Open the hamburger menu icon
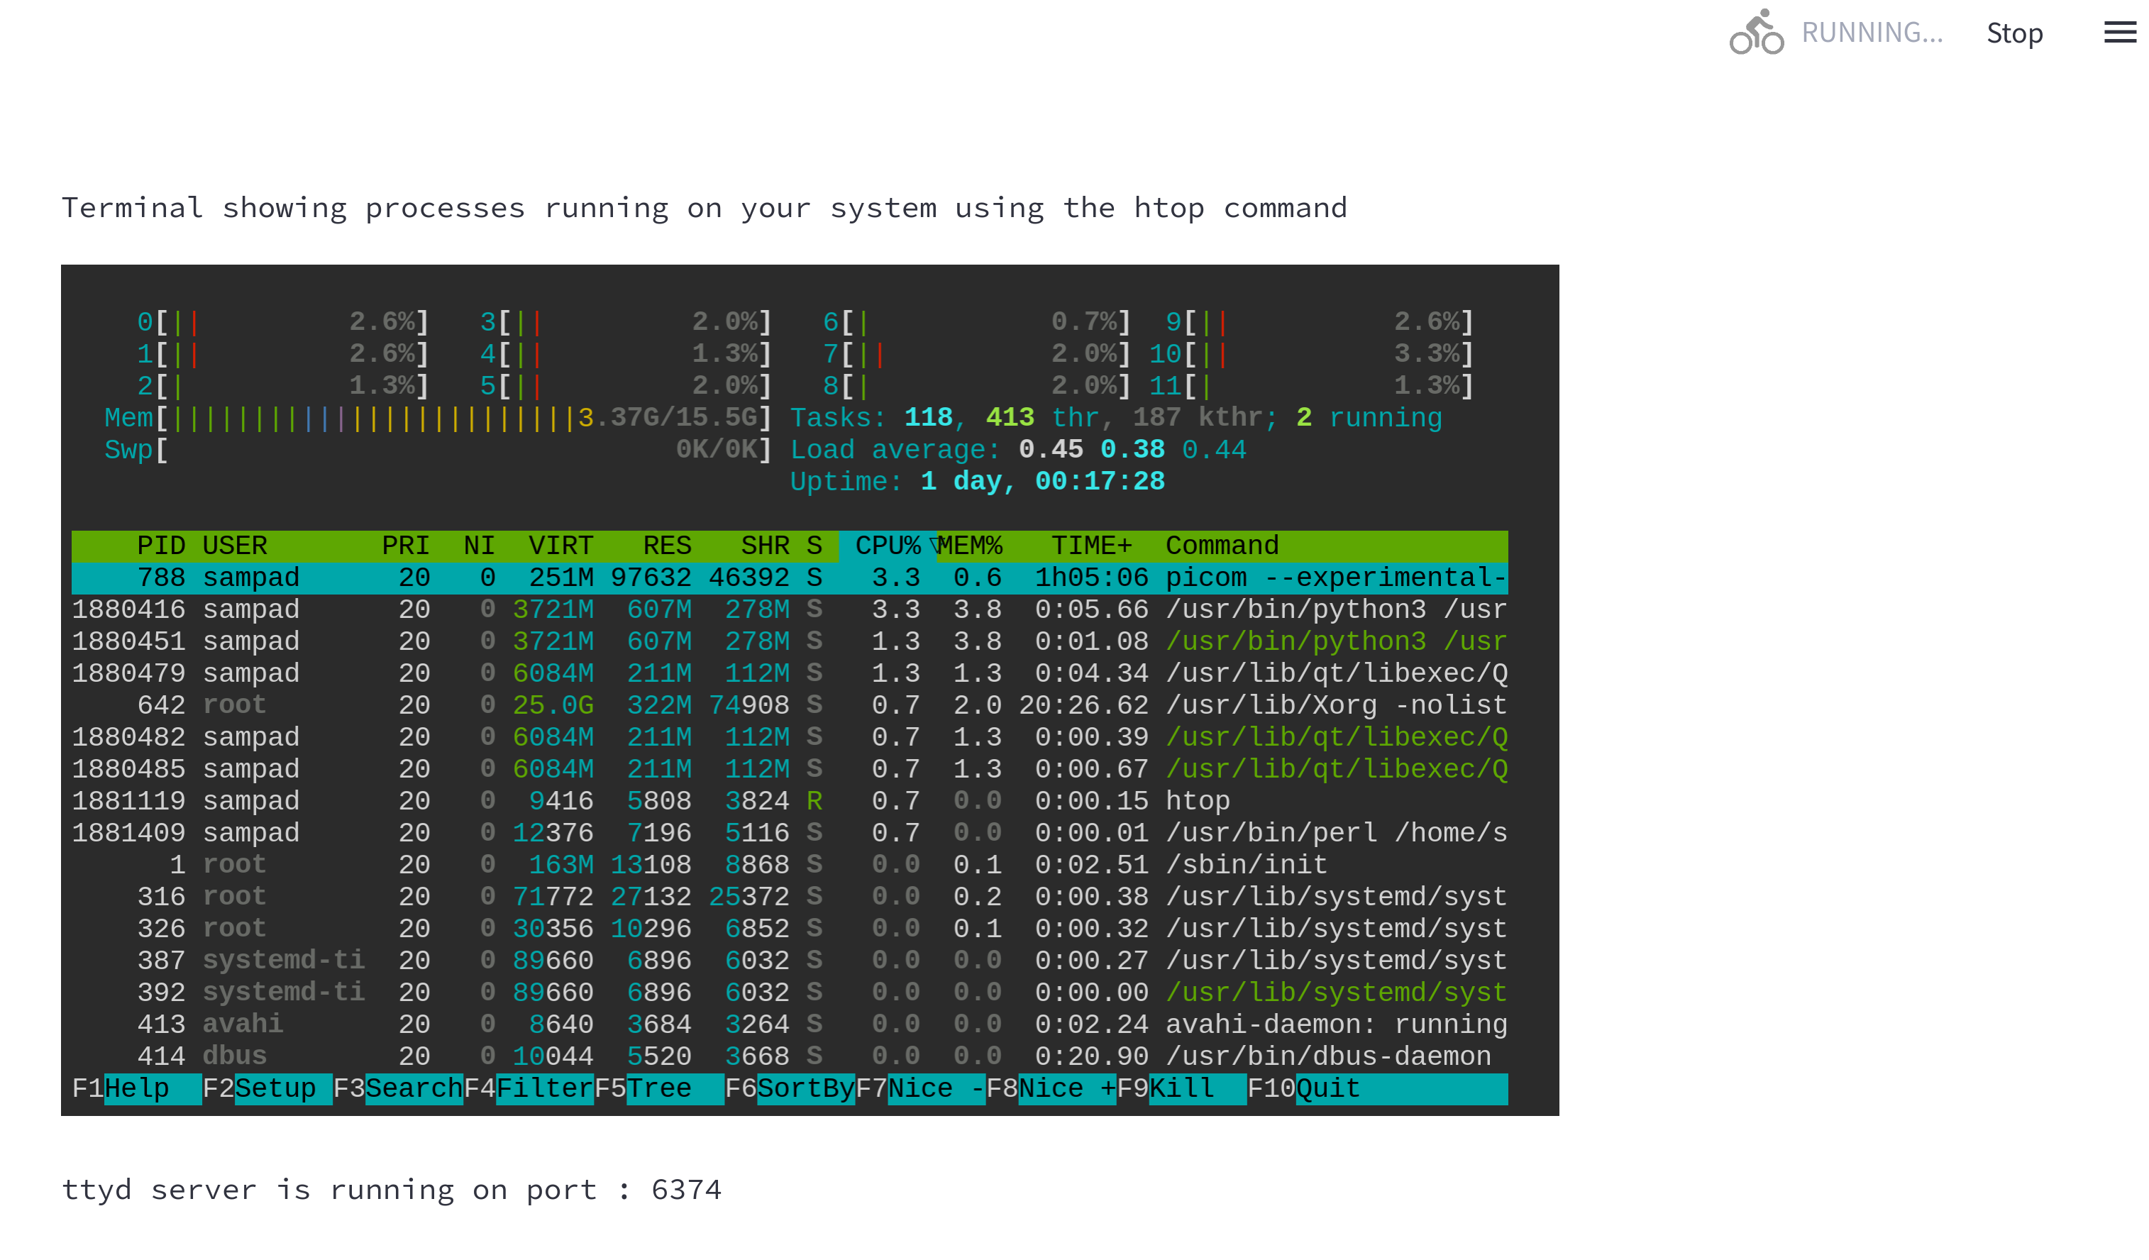The height and width of the screenshot is (1260, 2149). pos(2119,33)
